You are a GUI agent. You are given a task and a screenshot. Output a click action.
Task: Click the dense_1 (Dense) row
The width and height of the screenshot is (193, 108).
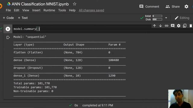click(70, 76)
